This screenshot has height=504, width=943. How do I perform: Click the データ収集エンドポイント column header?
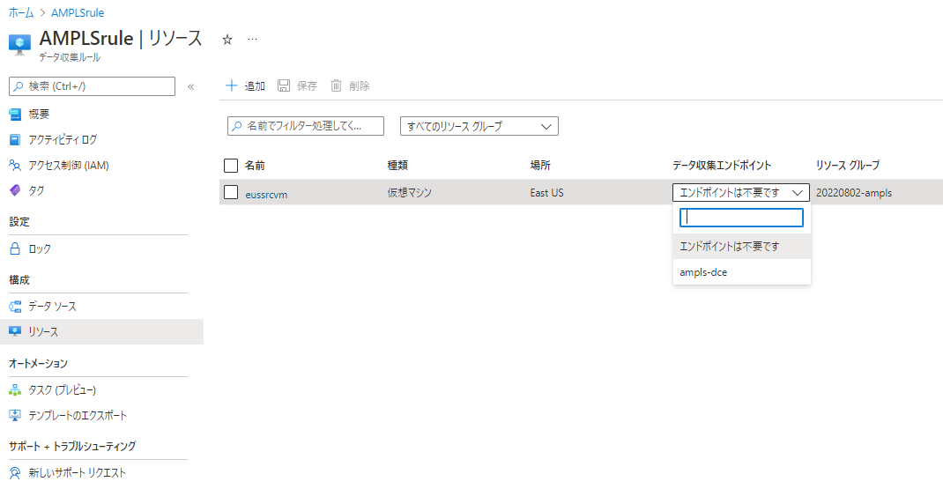[x=722, y=166]
